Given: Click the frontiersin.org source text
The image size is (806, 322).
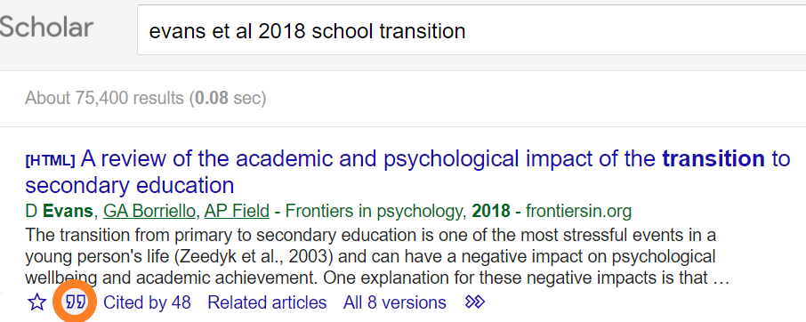Looking at the screenshot, I should click(x=578, y=211).
